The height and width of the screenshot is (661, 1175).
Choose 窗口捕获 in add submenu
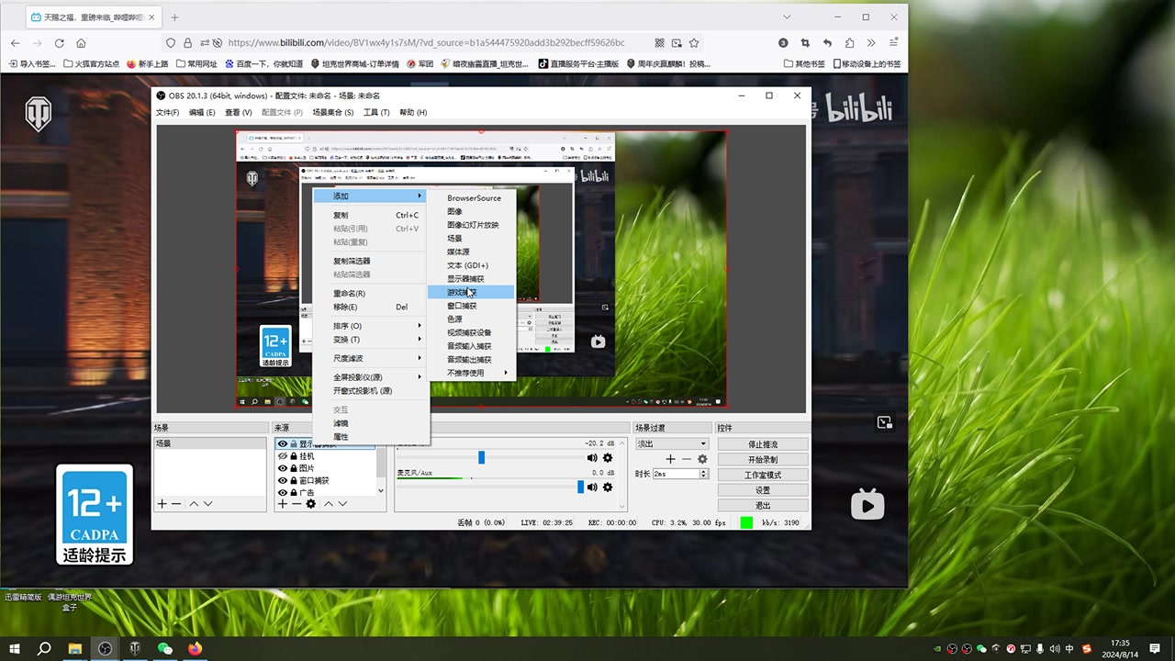pos(472,306)
